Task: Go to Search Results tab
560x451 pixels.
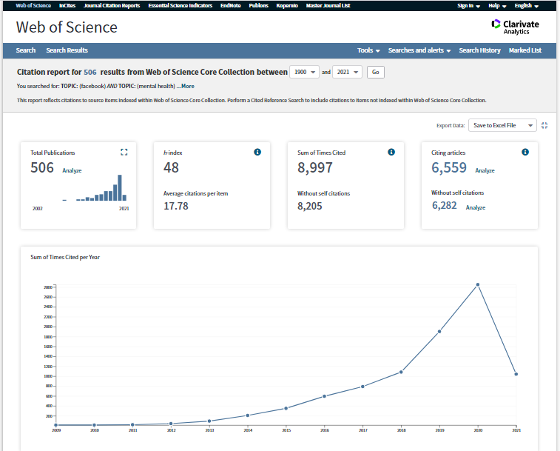Action: [x=67, y=50]
